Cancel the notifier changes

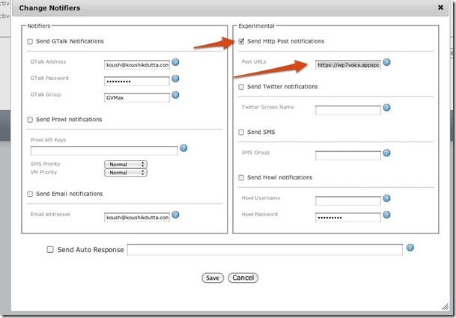click(243, 278)
